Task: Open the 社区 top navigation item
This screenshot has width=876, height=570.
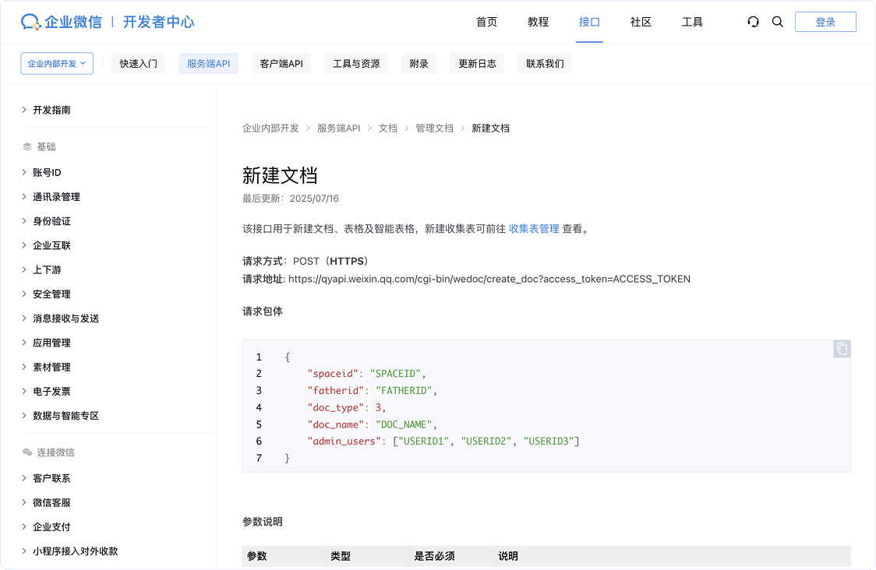Action: tap(641, 22)
